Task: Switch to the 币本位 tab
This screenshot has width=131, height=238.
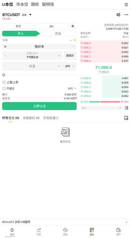Action: [22, 4]
